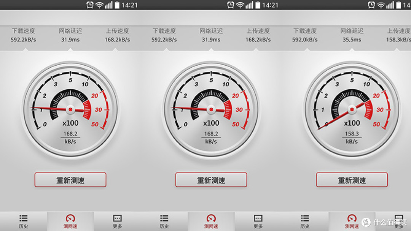This screenshot has width=411, height=231.
Task: Click alarm clock icon in right status bar
Action: [371, 5]
